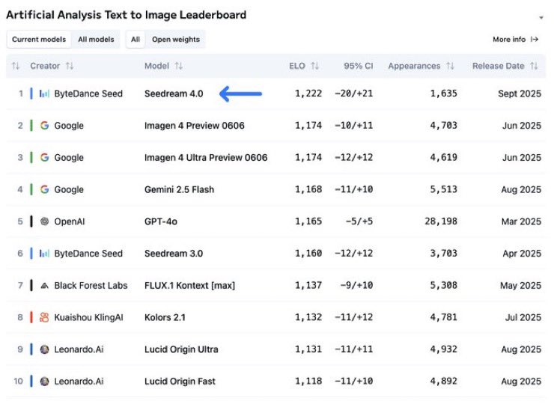This screenshot has width=560, height=404.
Task: Click the arrow icon next to More info
Action: (535, 39)
